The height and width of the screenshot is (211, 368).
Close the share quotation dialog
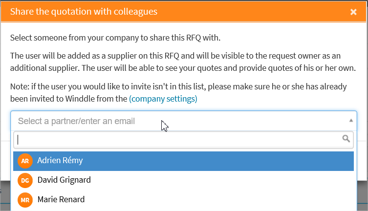pos(353,12)
